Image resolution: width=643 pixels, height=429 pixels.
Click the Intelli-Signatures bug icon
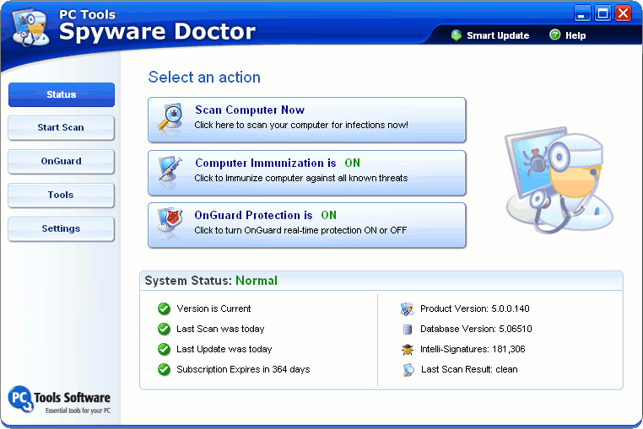point(407,350)
